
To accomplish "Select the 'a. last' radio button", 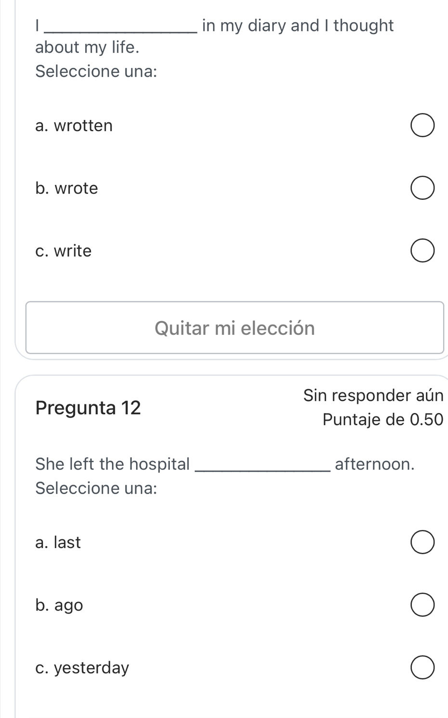I will 422,543.
